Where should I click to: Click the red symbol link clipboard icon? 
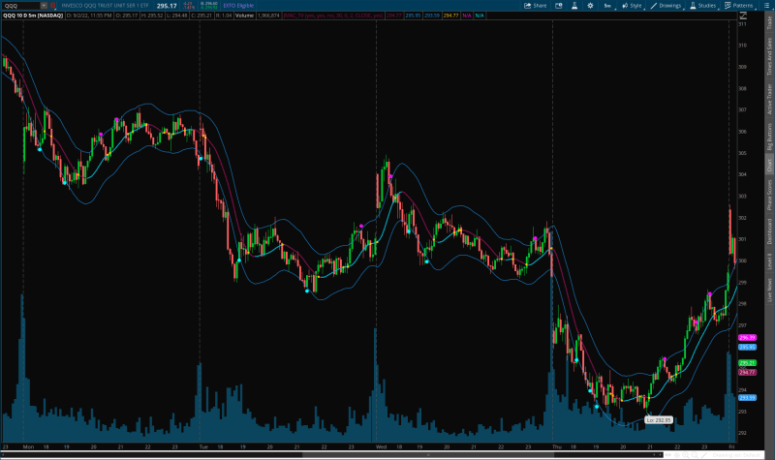click(x=52, y=6)
